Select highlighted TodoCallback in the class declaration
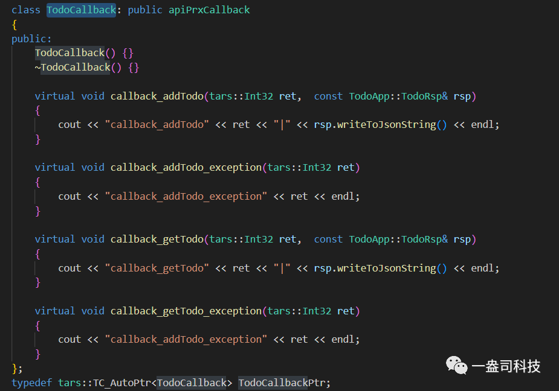 [x=82, y=10]
